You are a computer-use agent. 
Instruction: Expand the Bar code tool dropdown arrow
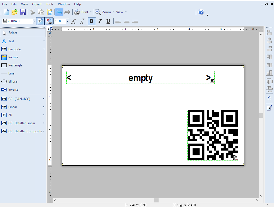click(x=44, y=49)
